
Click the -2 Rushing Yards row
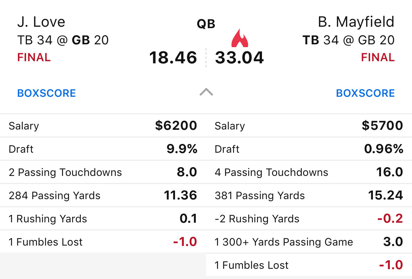[309, 218]
